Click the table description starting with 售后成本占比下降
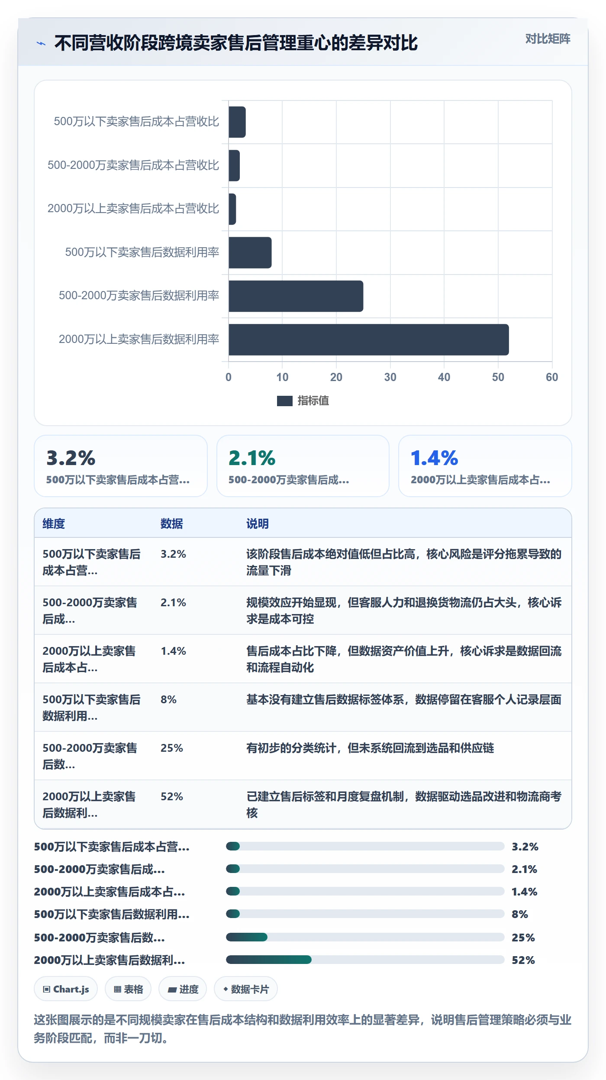Viewport: 606px width, 1080px height. pos(404,659)
